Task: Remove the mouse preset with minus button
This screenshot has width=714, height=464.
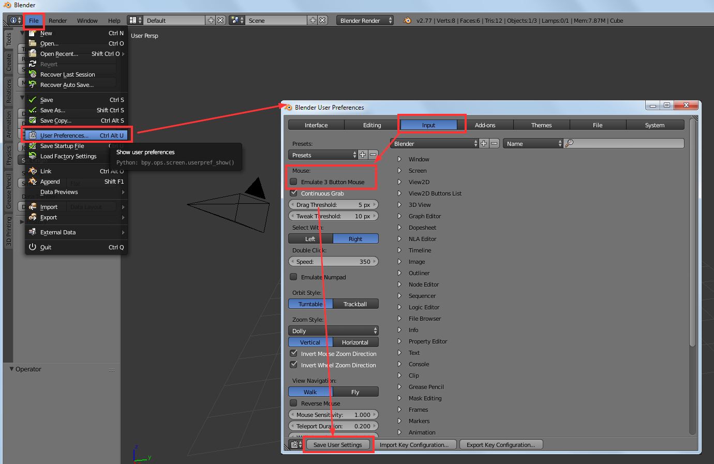Action: (x=373, y=155)
